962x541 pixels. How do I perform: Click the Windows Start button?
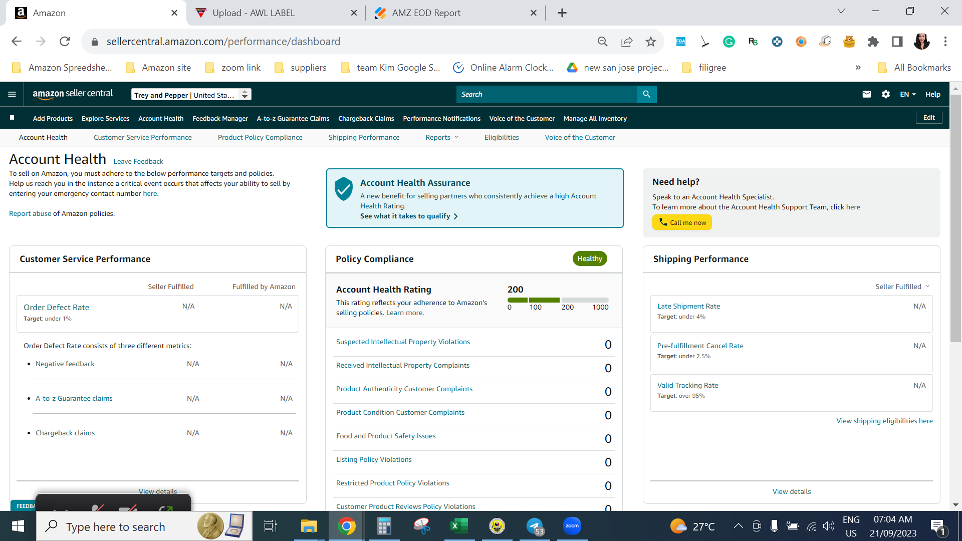tap(18, 526)
